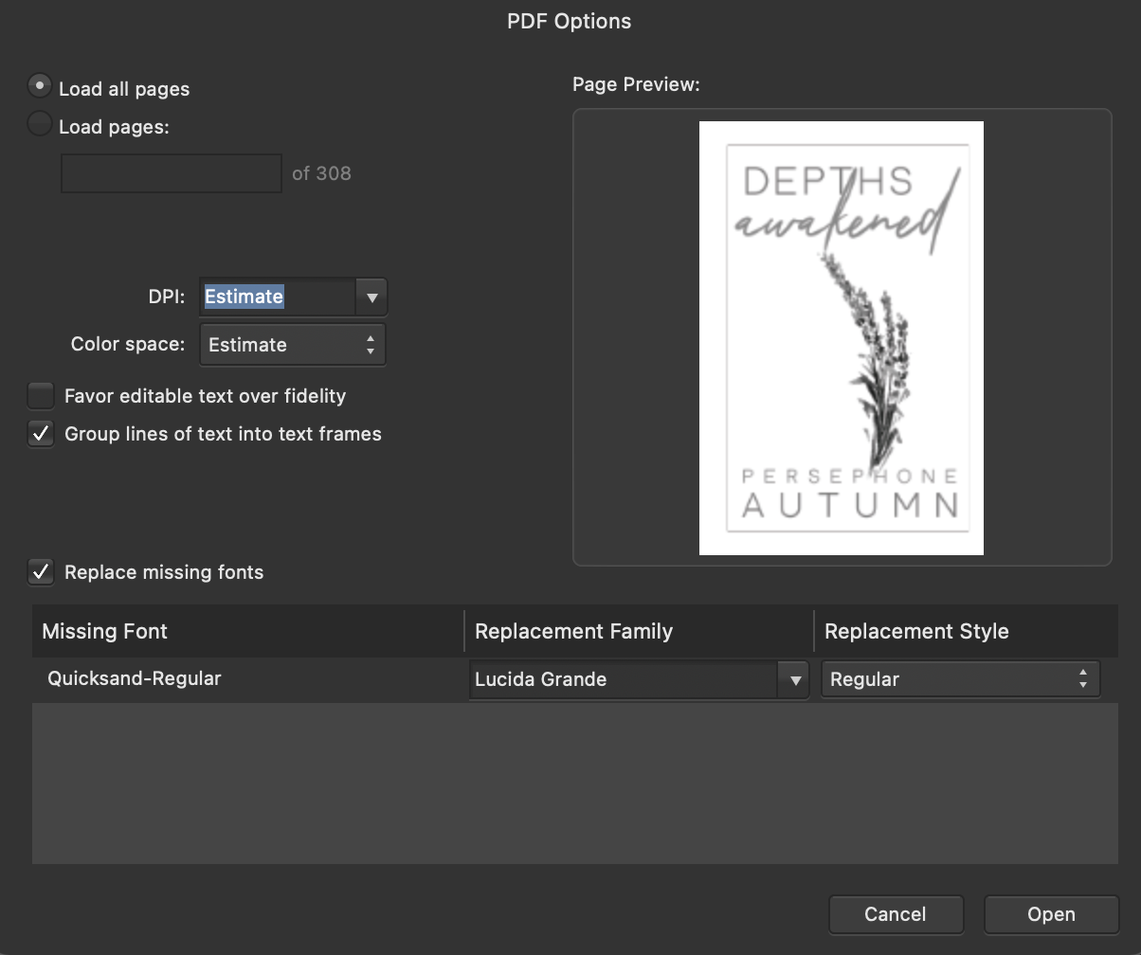The image size is (1141, 955).
Task: Click the DPI Estimate text field
Action: [x=278, y=297]
